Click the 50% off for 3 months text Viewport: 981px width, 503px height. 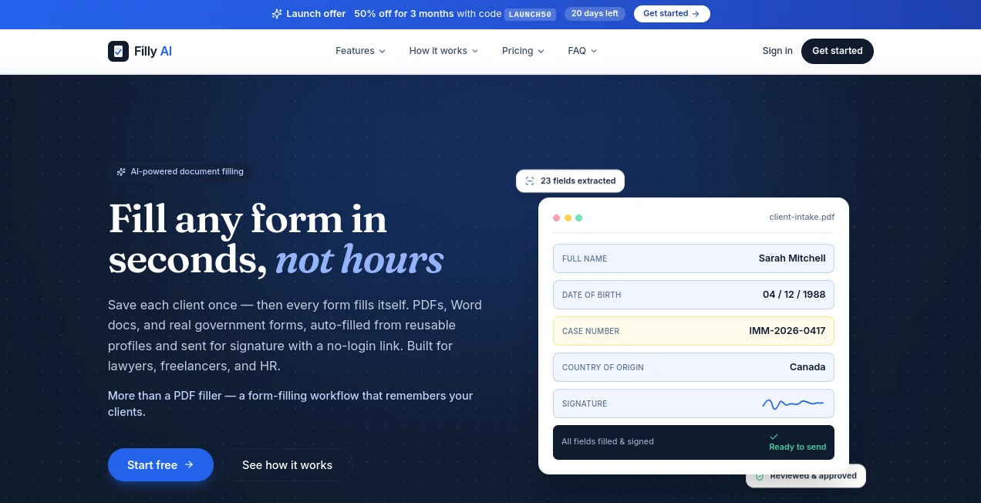tap(403, 14)
